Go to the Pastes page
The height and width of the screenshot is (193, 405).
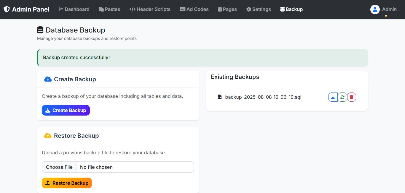coord(109,9)
